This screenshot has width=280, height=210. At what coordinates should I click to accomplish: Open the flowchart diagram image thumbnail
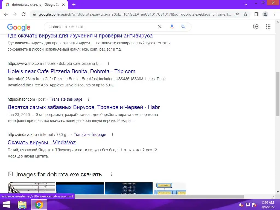(170, 188)
